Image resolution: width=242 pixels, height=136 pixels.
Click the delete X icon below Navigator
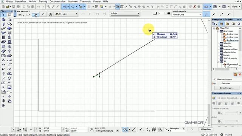[240, 74]
